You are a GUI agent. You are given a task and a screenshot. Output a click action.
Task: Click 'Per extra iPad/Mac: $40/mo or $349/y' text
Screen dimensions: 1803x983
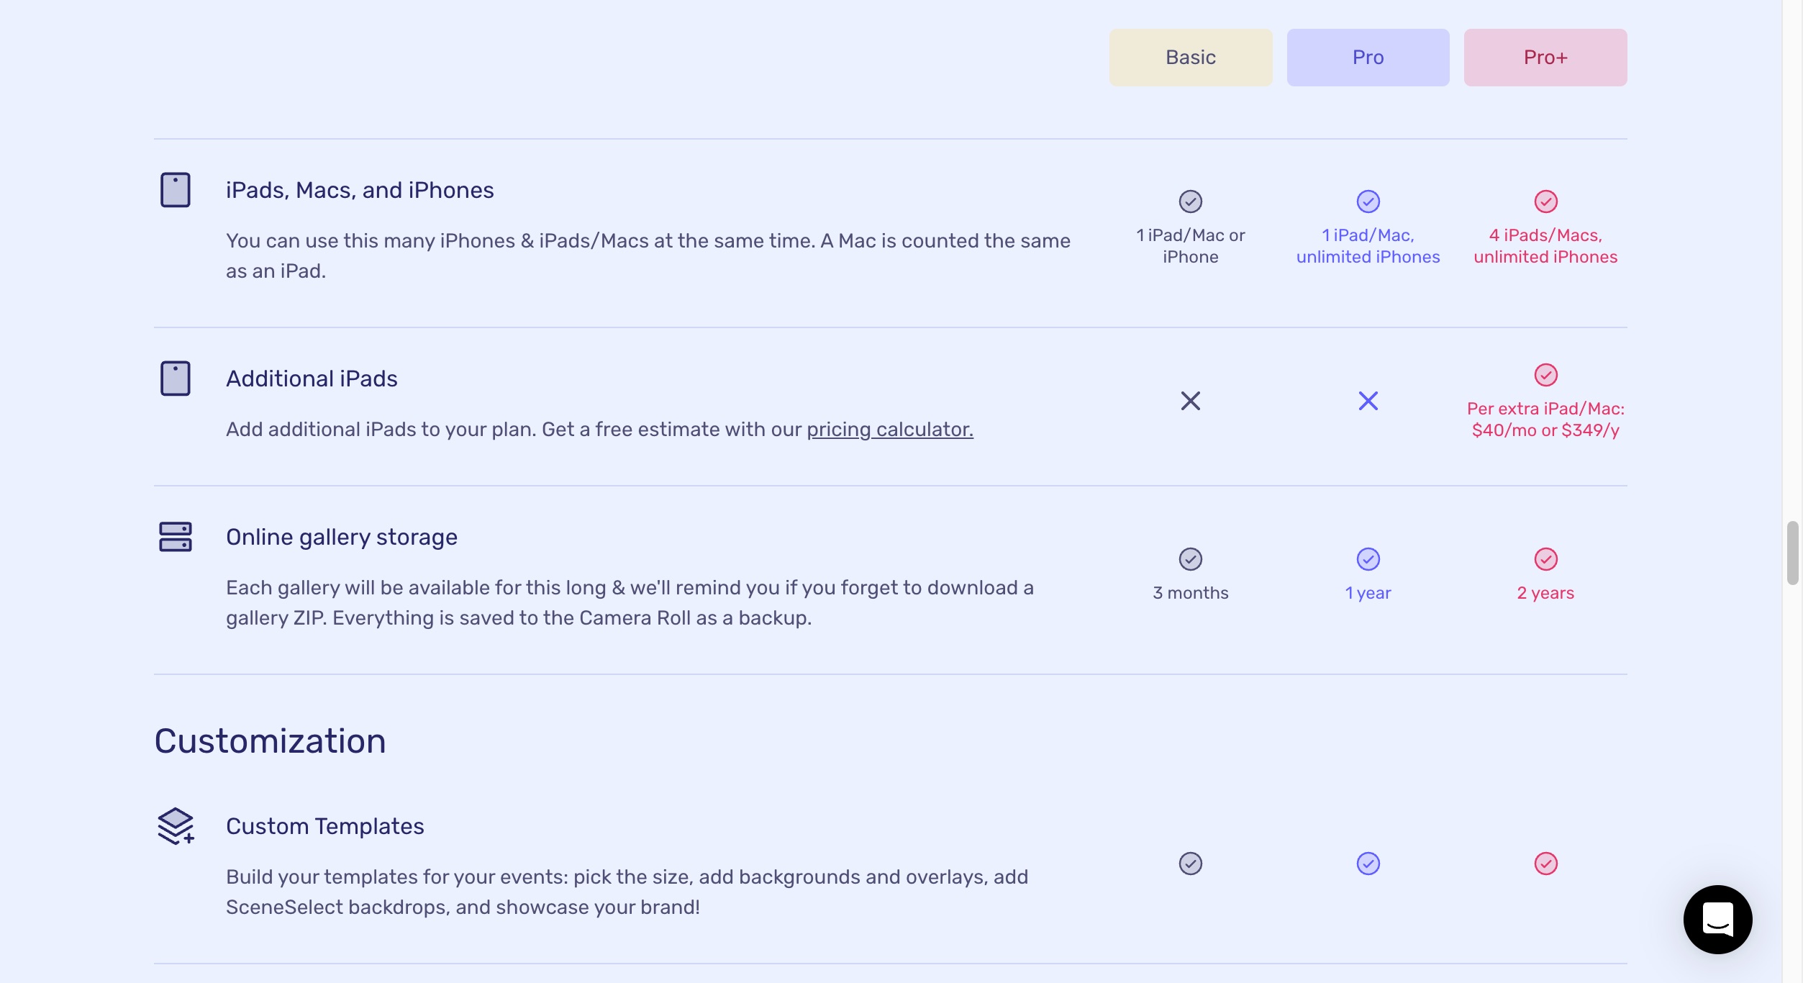[1545, 420]
